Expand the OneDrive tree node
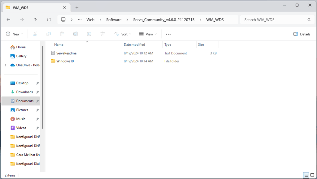 point(5,65)
